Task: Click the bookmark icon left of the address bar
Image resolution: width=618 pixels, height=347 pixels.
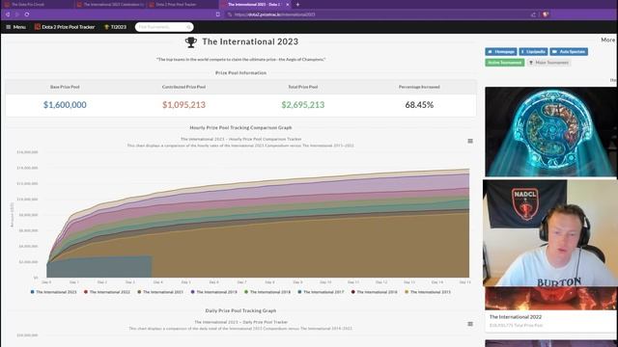Action: click(x=218, y=14)
